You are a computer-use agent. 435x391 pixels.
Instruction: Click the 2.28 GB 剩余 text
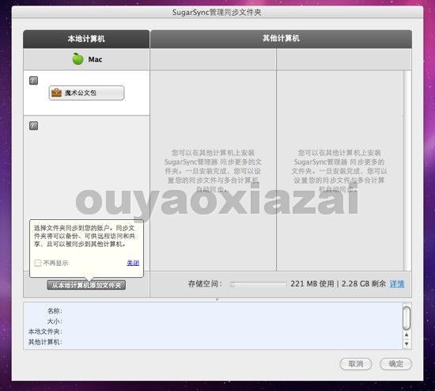click(364, 284)
